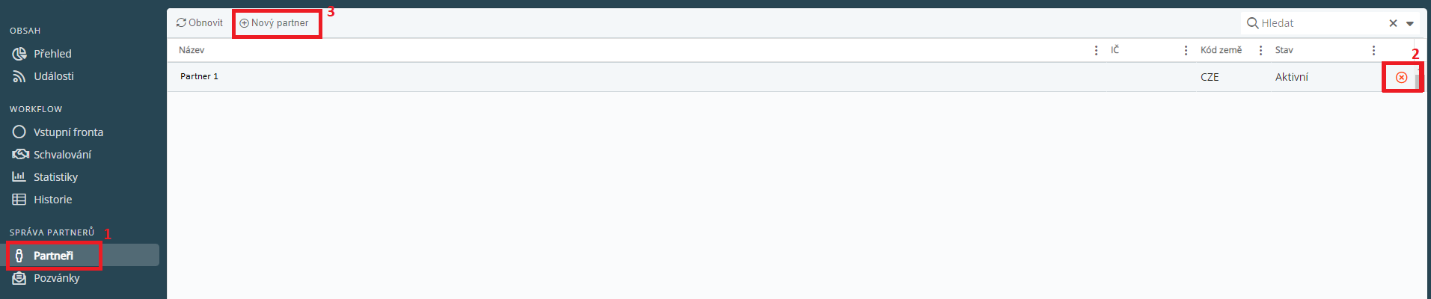The image size is (1431, 299).
Task: Open the search options dropdown arrow
Action: click(x=1410, y=23)
